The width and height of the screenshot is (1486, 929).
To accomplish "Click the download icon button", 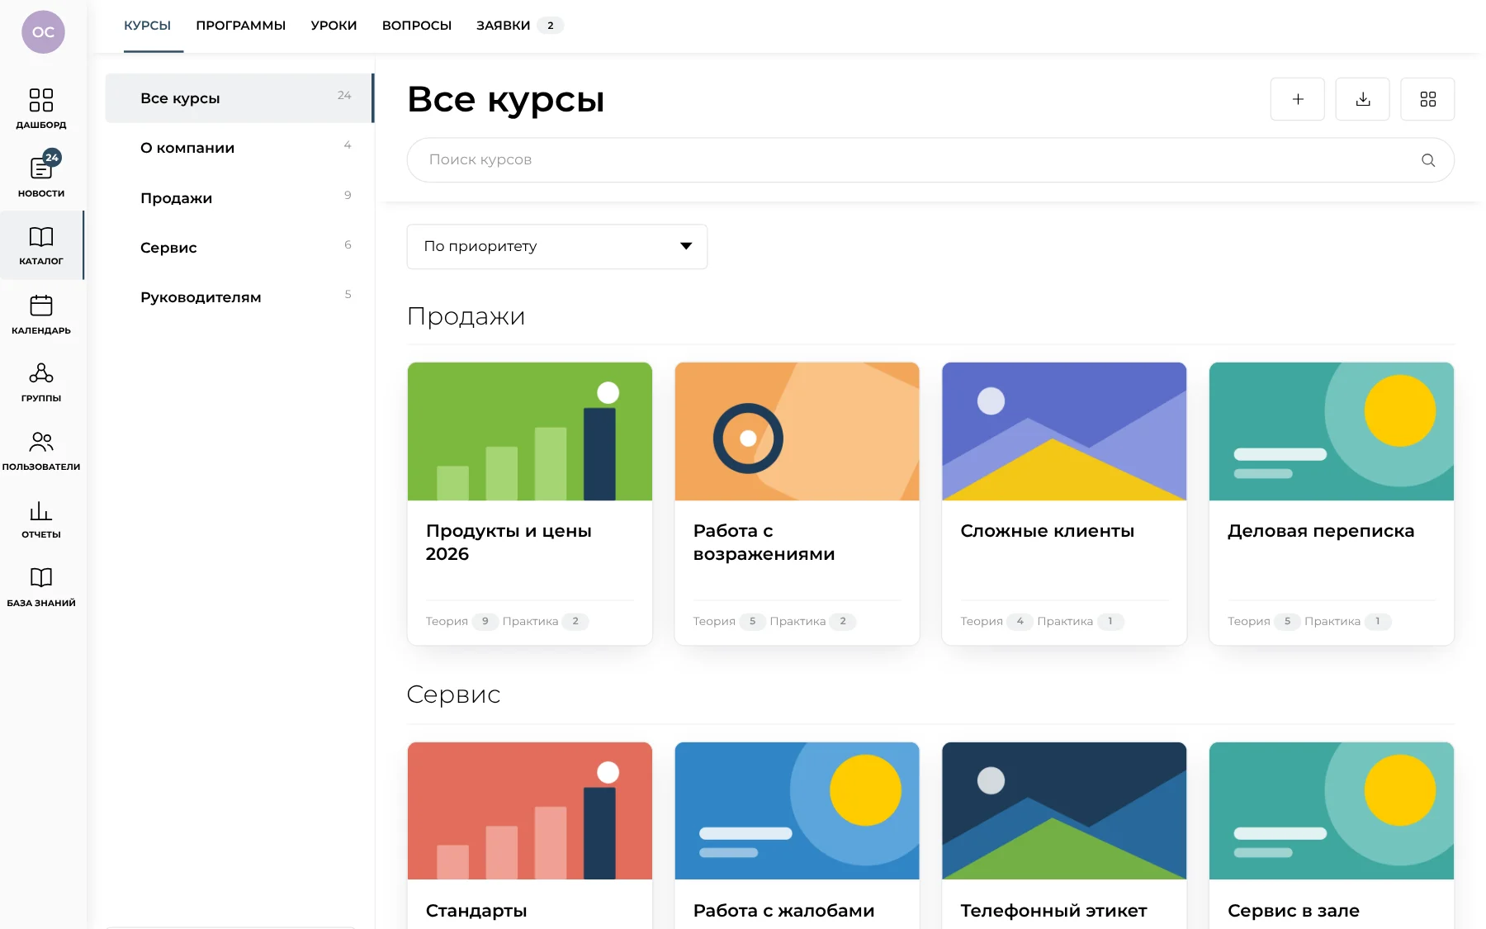I will coord(1363,99).
